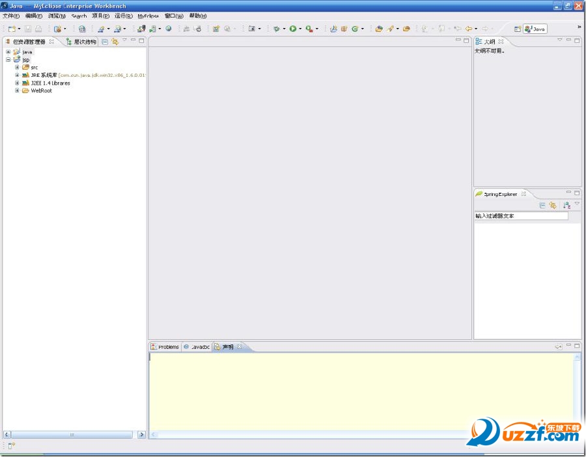
Task: Click the Back navigation arrow in toolbar
Action: pos(467,29)
